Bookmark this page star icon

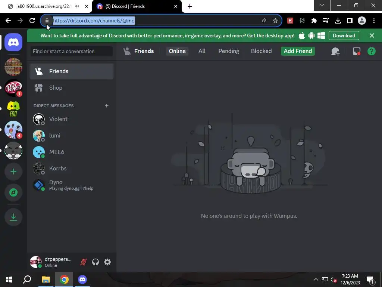(x=275, y=21)
